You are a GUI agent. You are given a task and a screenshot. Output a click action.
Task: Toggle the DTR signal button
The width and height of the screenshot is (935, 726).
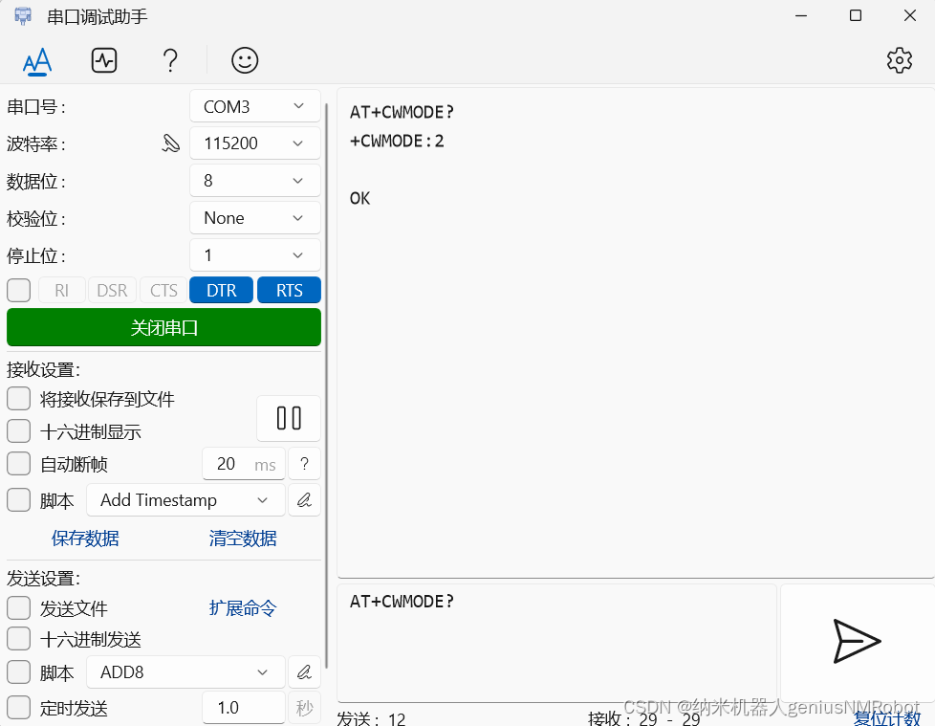221,291
